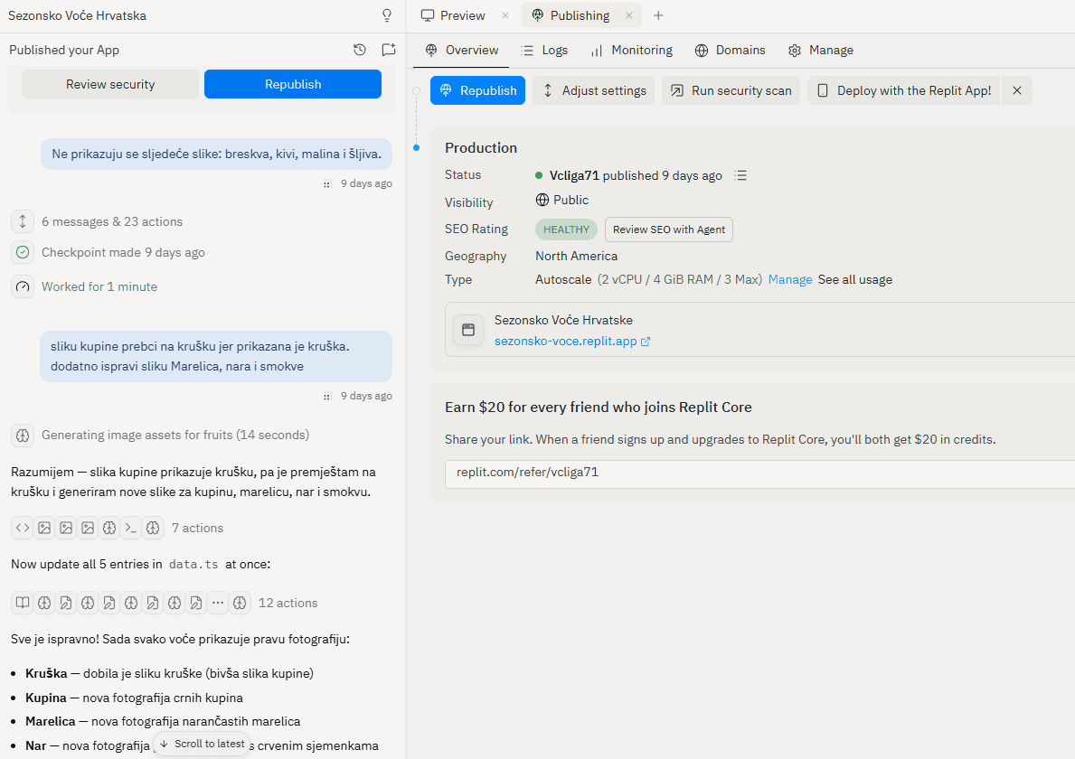1075x759 pixels.
Task: Switch to the Preview tab
Action: click(x=453, y=15)
